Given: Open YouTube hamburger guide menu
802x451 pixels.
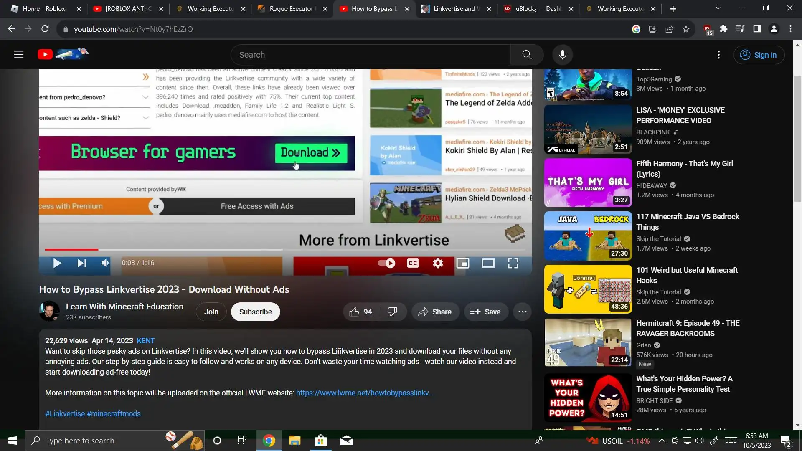Looking at the screenshot, I should [x=19, y=55].
